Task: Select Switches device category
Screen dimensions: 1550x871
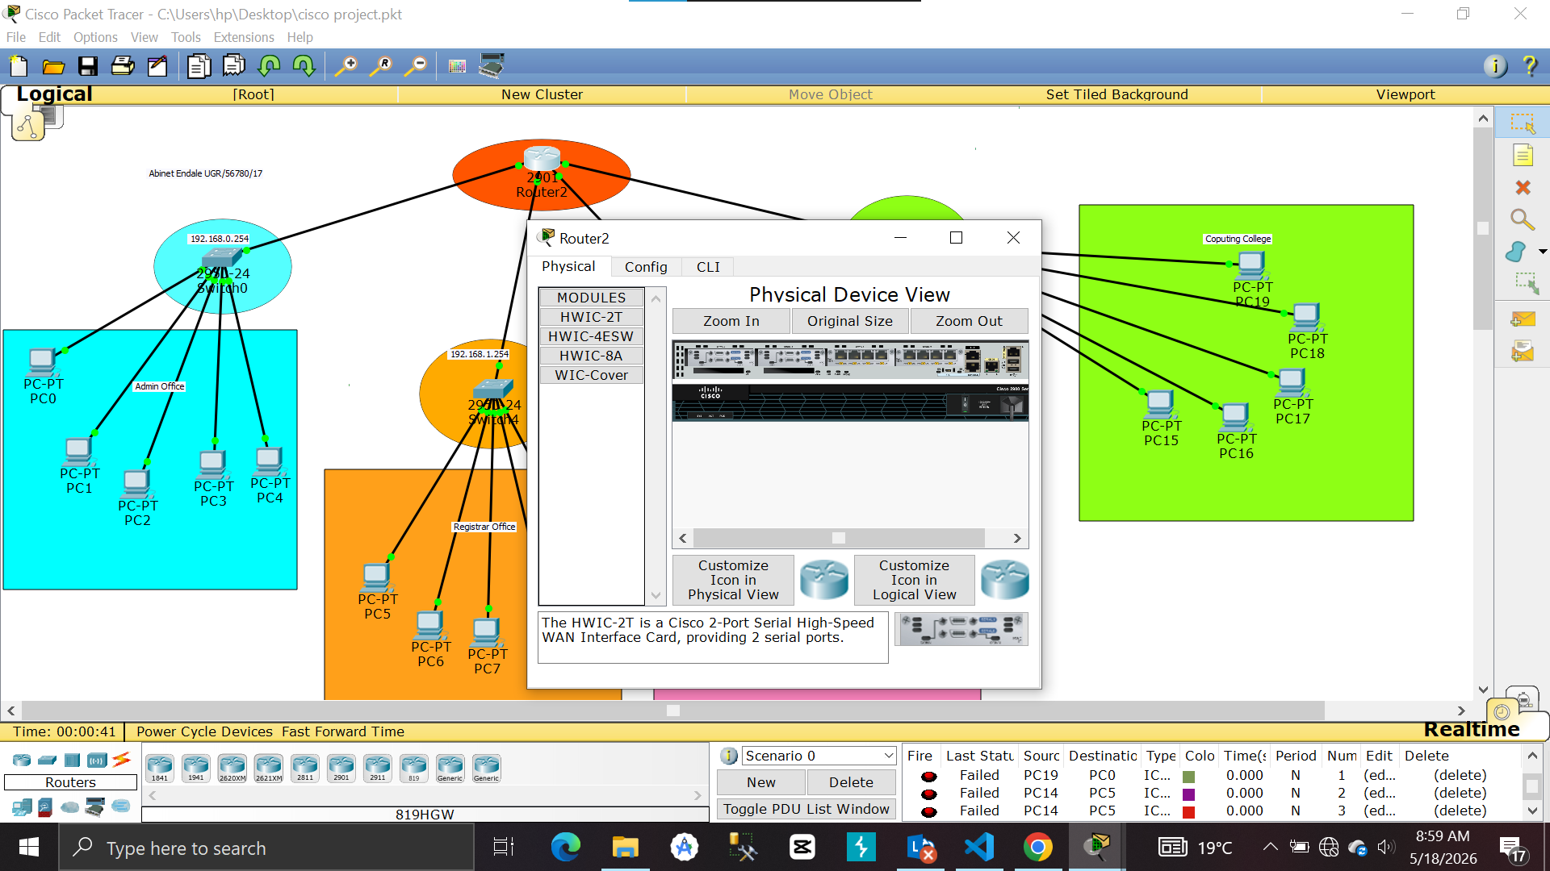Action: coord(48,760)
